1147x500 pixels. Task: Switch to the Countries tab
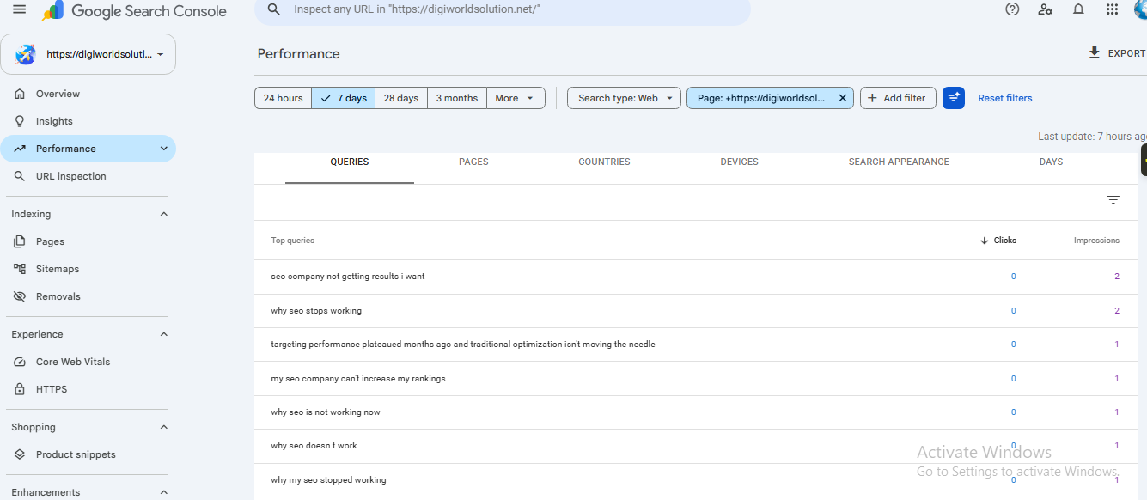(604, 162)
